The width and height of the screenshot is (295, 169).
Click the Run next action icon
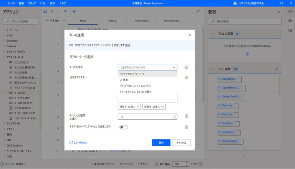point(65,11)
